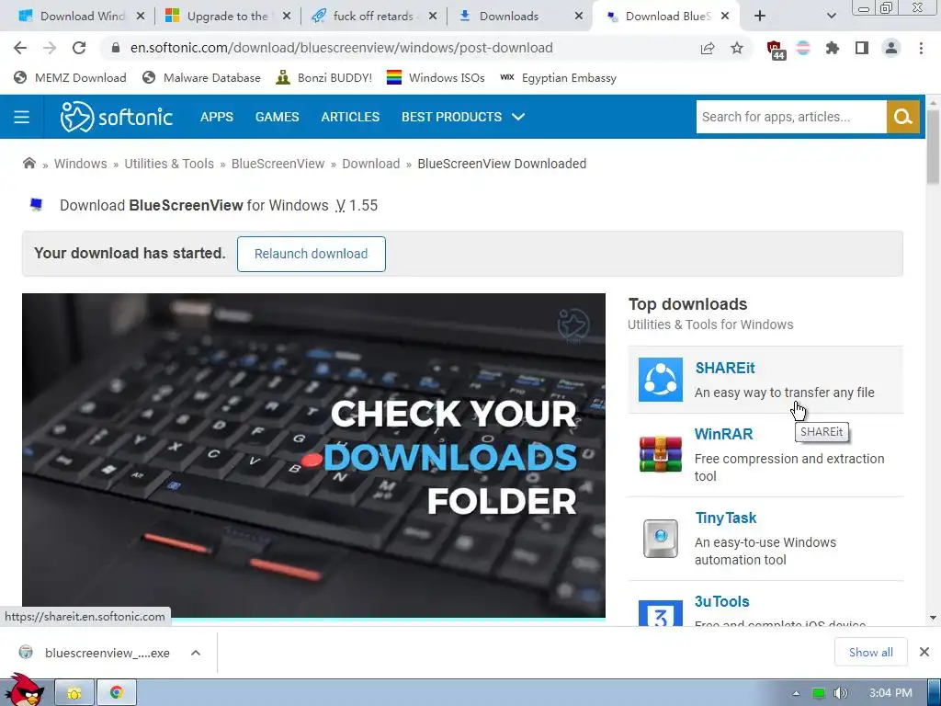Open the new tab plus button
This screenshot has width=941, height=706.
pos(760,17)
